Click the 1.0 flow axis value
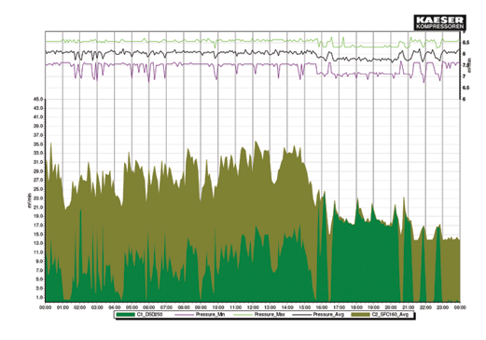The image size is (486, 340). [39, 297]
